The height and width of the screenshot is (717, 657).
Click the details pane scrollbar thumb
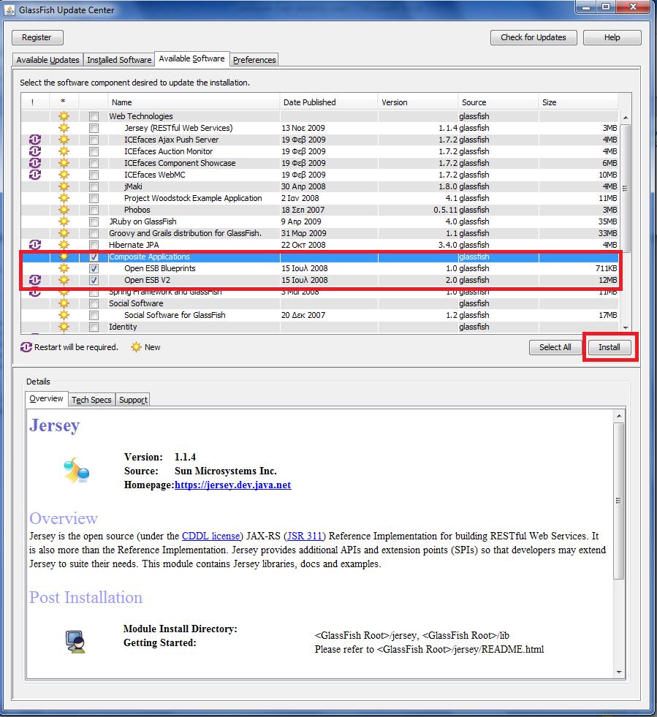pos(619,501)
